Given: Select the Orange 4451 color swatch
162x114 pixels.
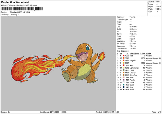Looking at the screenshot, I should coord(124,73).
